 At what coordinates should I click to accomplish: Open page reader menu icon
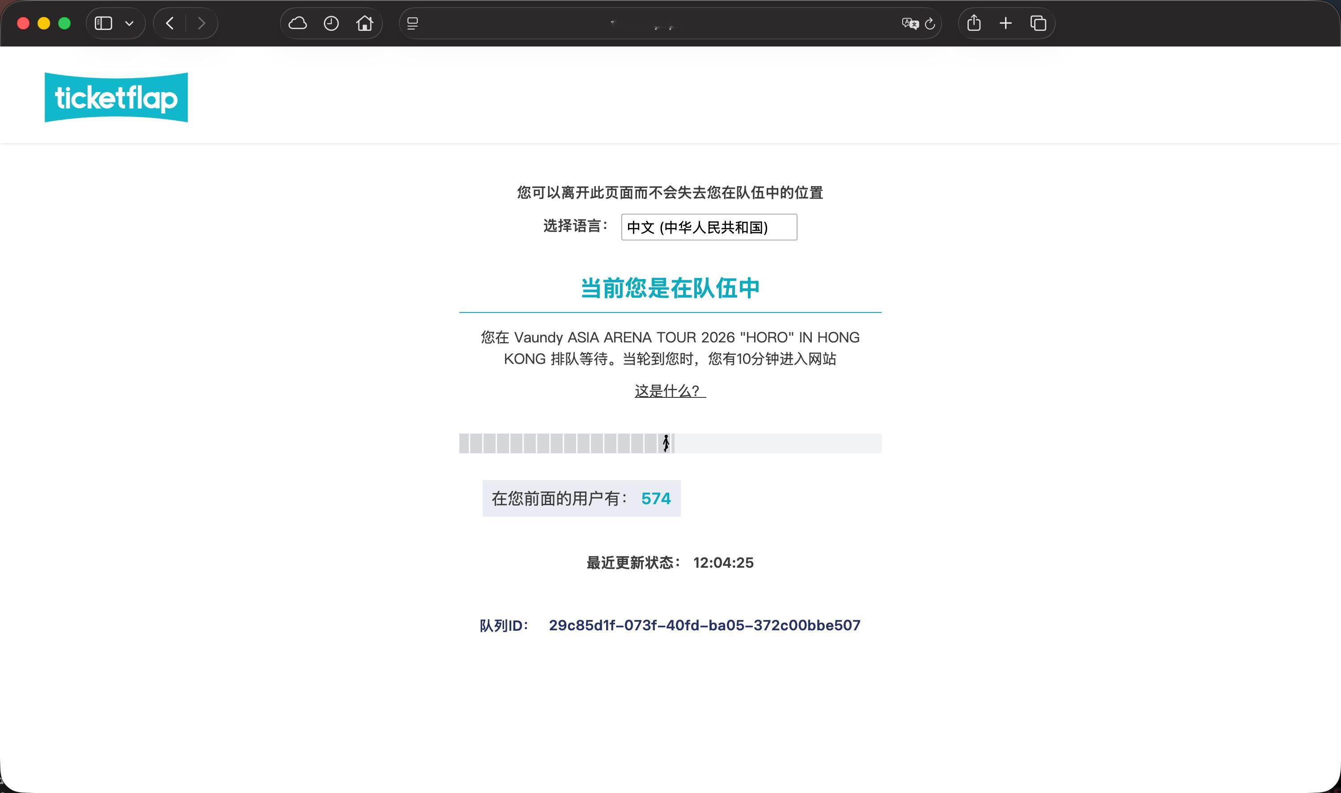(x=412, y=24)
